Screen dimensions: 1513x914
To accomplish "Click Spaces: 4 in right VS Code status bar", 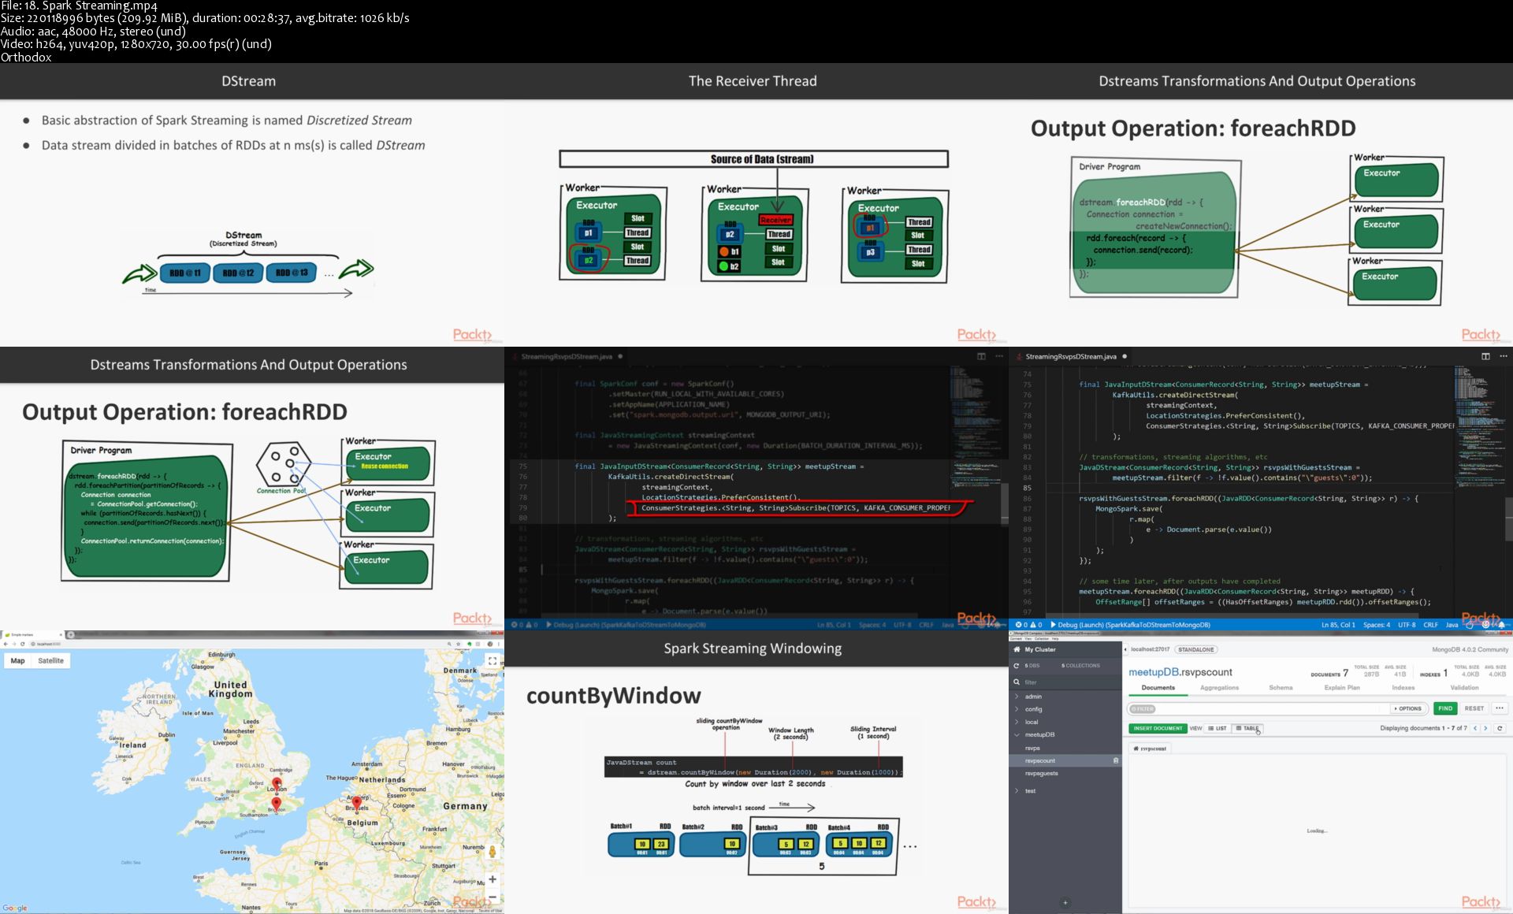I will pyautogui.click(x=1377, y=625).
